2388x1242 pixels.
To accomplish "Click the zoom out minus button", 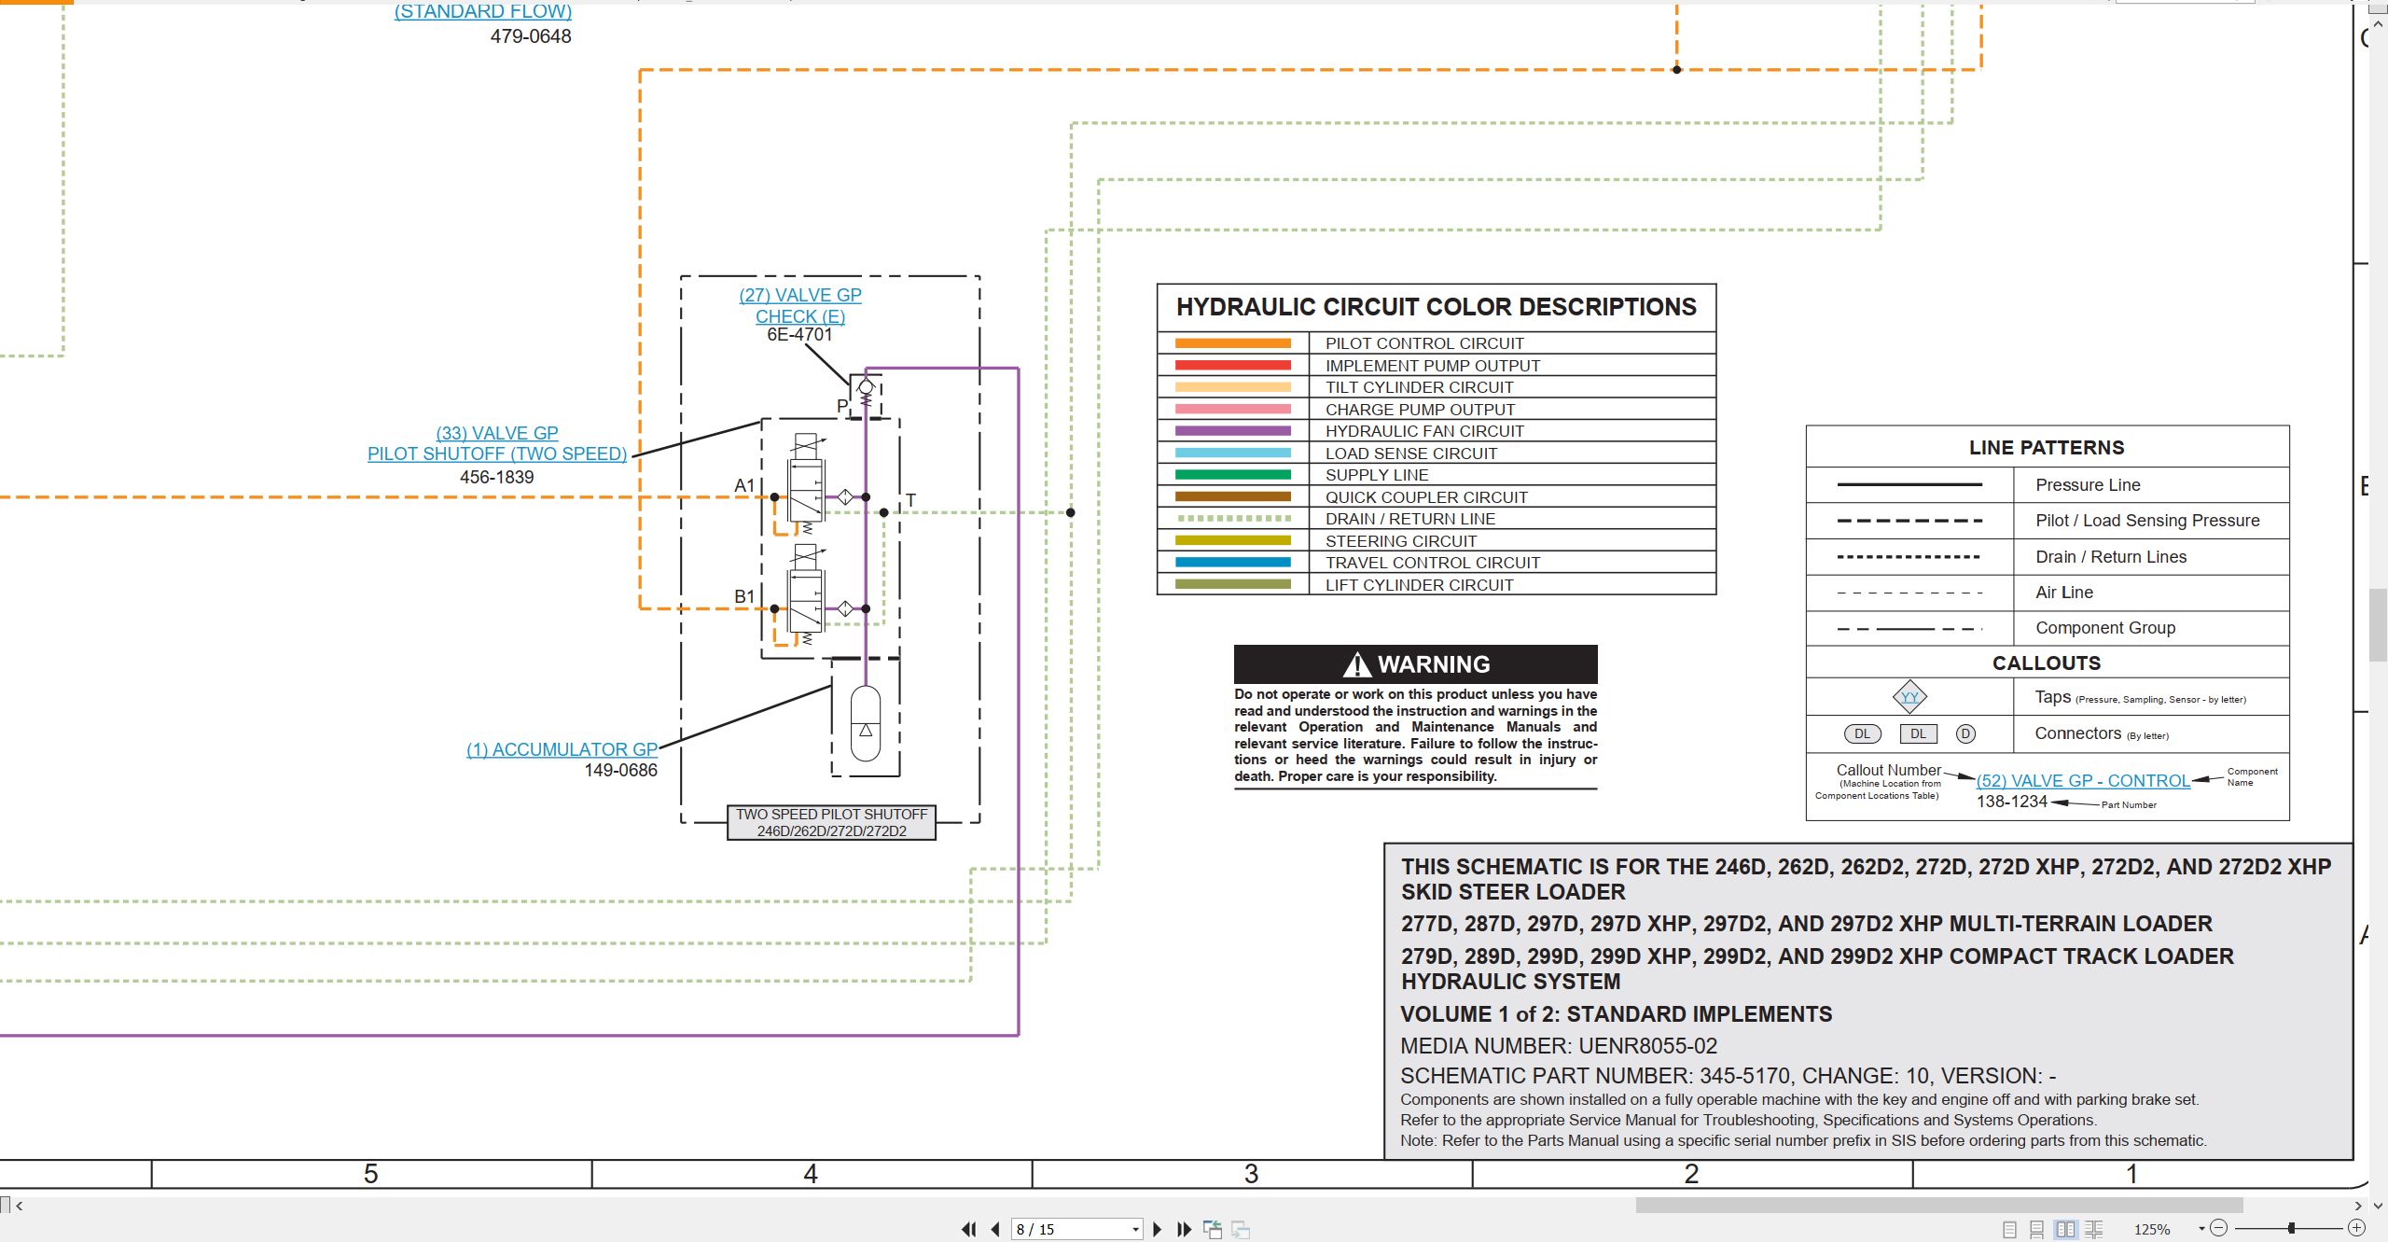I will pyautogui.click(x=2219, y=1228).
